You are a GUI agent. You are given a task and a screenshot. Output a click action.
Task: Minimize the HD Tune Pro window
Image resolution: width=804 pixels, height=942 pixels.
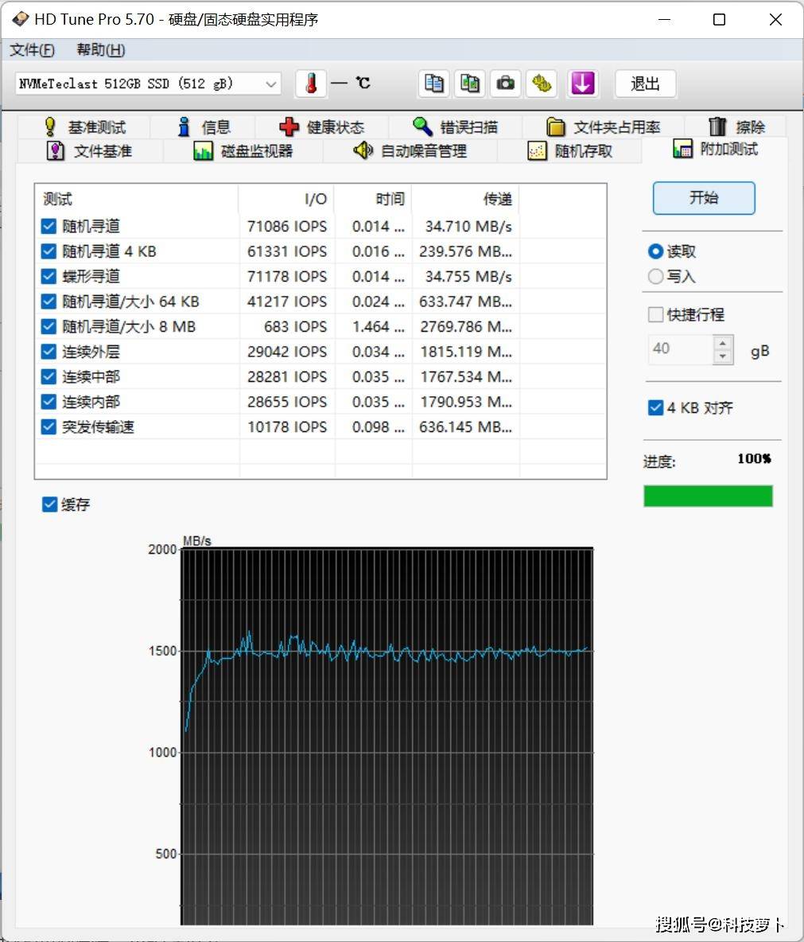point(664,19)
